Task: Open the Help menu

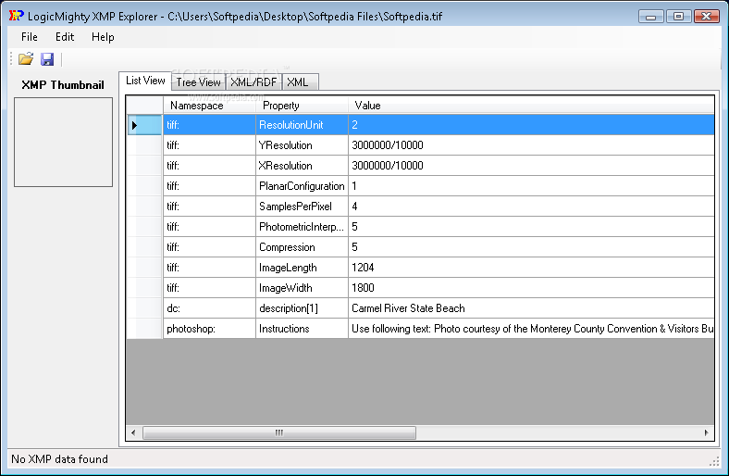Action: 103,37
